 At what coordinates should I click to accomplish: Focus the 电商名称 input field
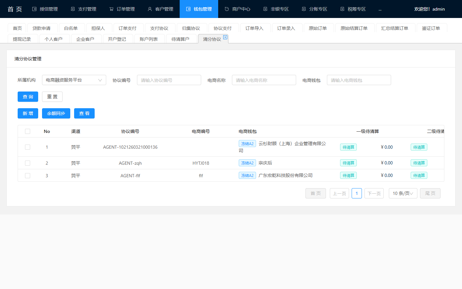(264, 80)
